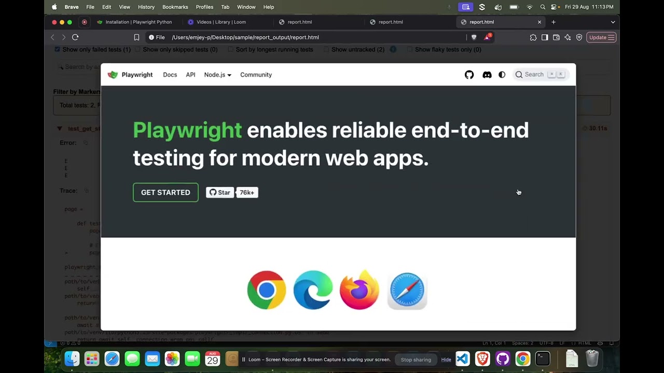Image resolution: width=664 pixels, height=373 pixels.
Task: Open the Discord icon in Playwright header
Action: tap(487, 75)
